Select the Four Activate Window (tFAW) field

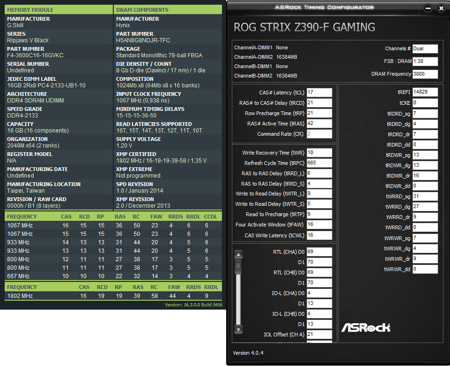tap(319, 225)
